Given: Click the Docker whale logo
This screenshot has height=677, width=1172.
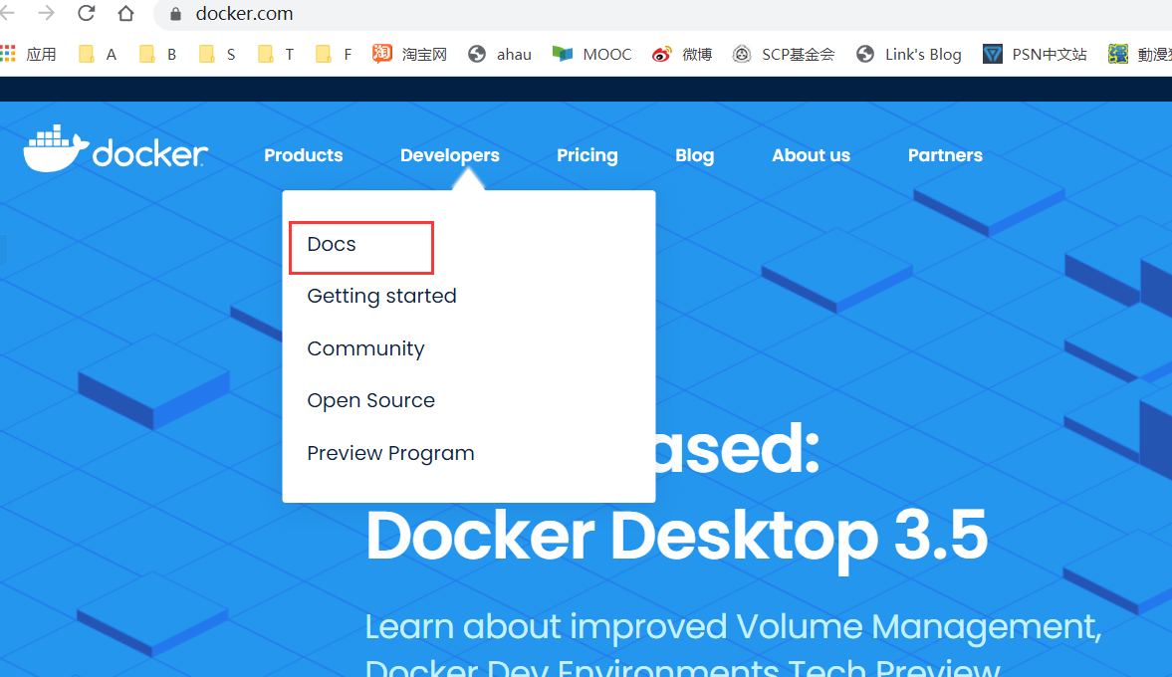Looking at the screenshot, I should coord(116,148).
